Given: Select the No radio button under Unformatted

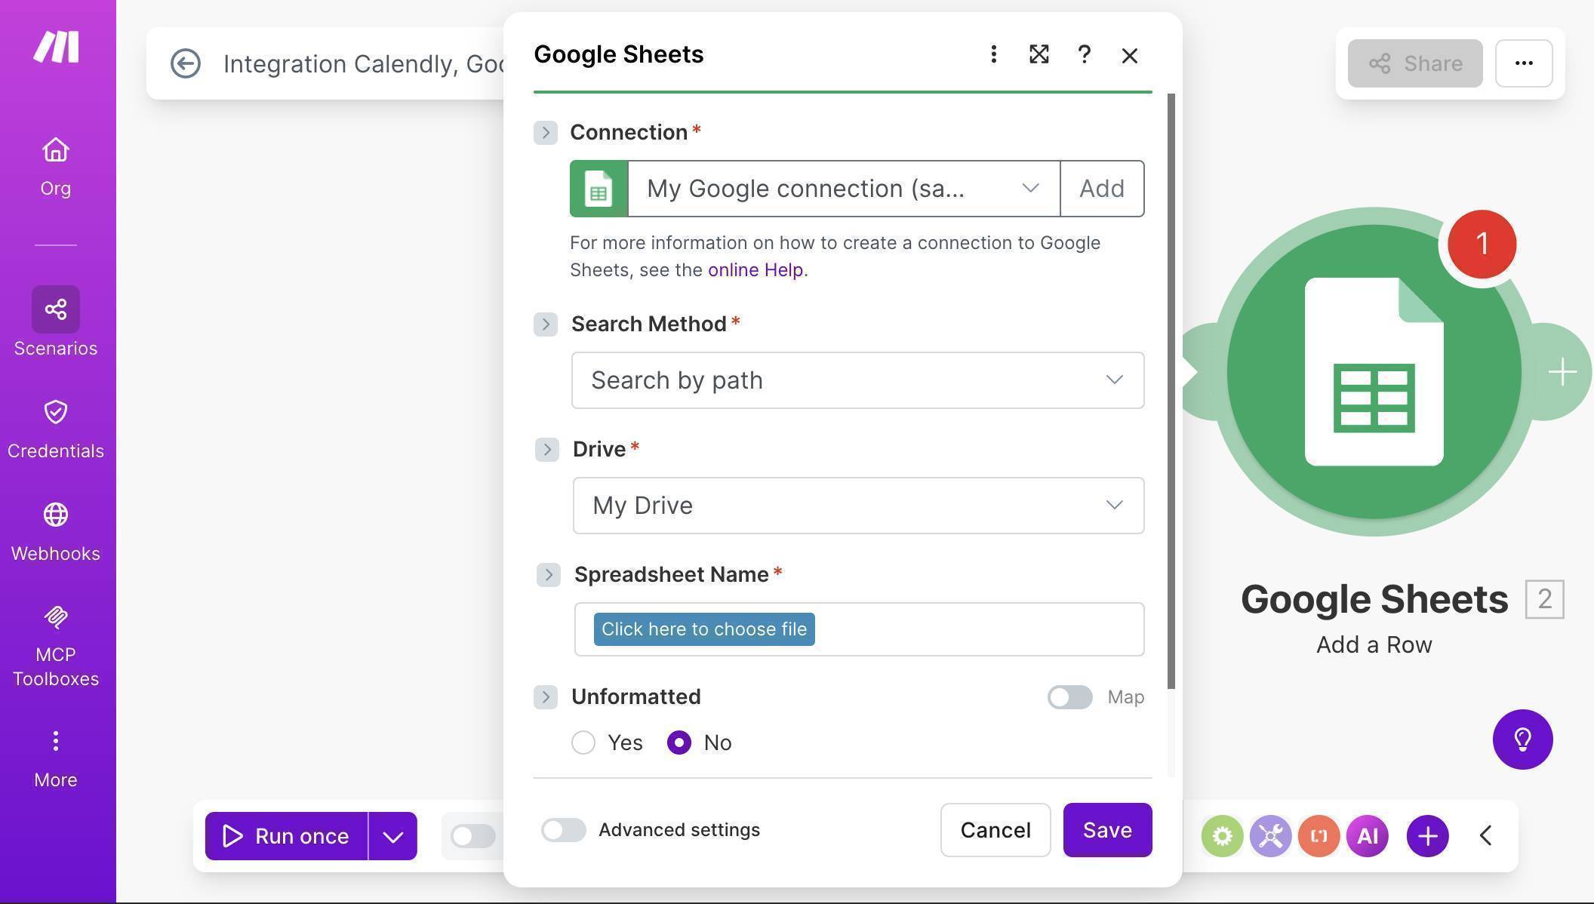Looking at the screenshot, I should click(679, 743).
